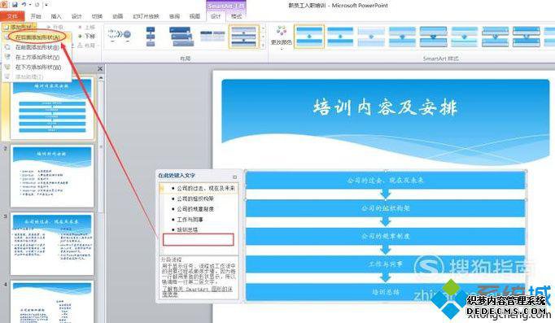Click the Undo arrow icon

point(24,5)
